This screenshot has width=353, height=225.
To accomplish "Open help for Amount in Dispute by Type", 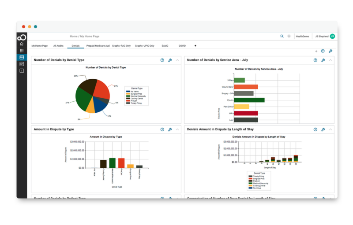I will pos(162,129).
